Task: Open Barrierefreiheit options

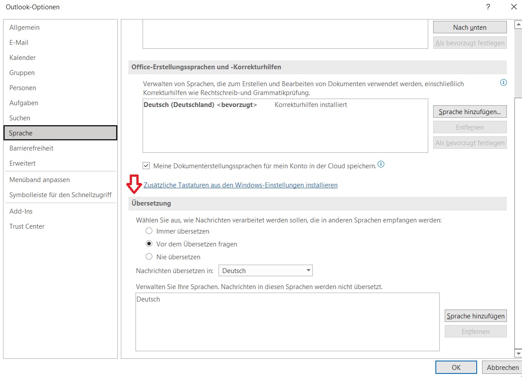Action: [x=60, y=148]
